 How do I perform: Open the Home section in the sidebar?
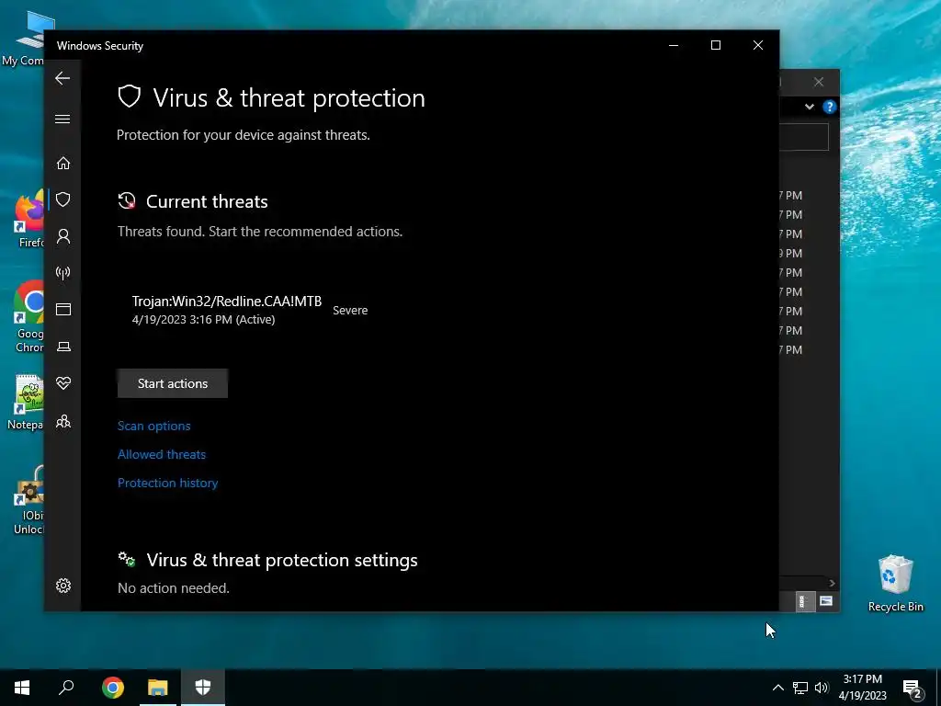63,164
